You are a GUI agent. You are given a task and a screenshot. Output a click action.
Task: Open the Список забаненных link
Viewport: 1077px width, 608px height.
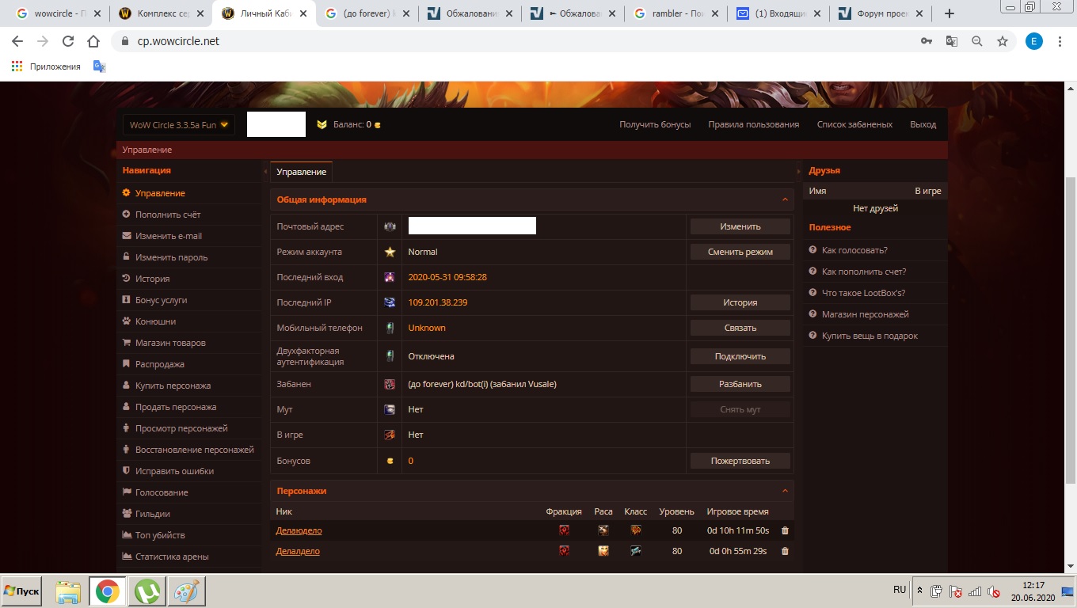coord(854,124)
